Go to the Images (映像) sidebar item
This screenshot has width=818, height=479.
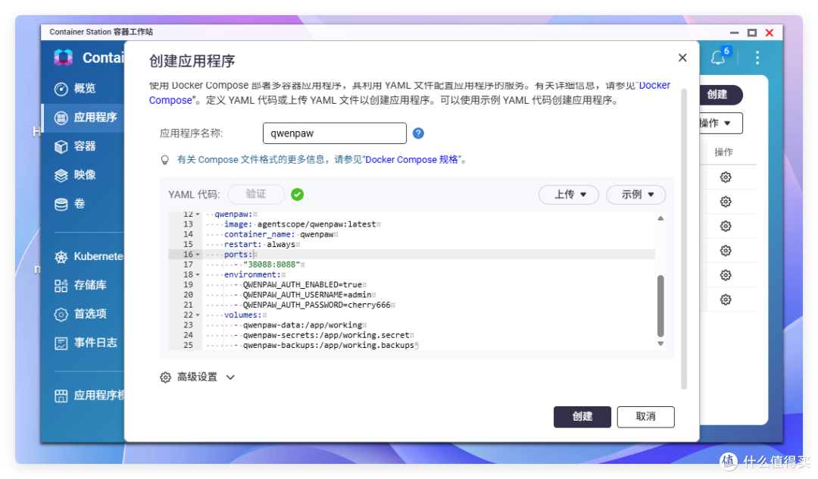pos(75,175)
